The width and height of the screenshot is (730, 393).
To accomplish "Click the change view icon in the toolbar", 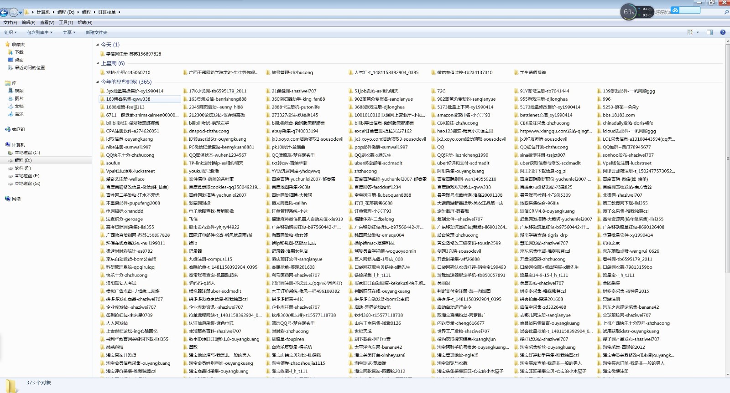I will [690, 32].
